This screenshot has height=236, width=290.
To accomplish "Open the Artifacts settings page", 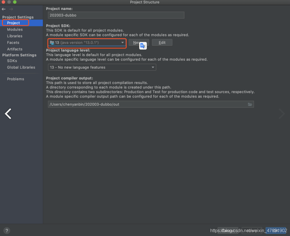I will [x=15, y=49].
